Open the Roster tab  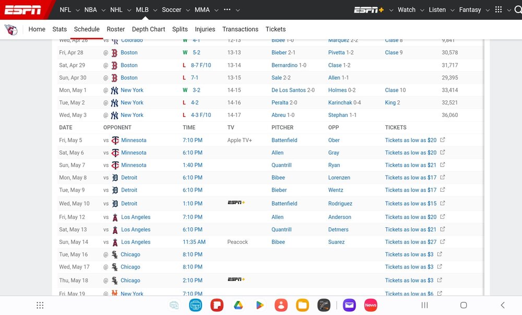pos(115,29)
